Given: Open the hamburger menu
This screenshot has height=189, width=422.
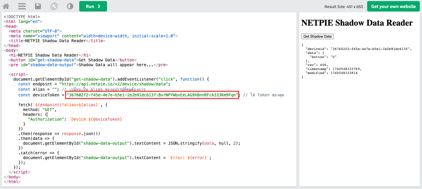Looking at the screenshot, I should pyautogui.click(x=22, y=6).
